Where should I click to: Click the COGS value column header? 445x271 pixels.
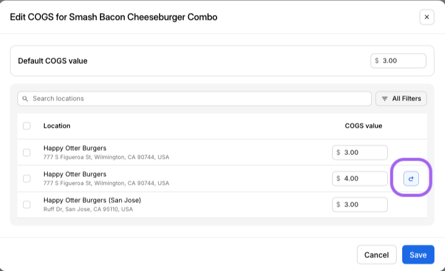tap(363, 126)
